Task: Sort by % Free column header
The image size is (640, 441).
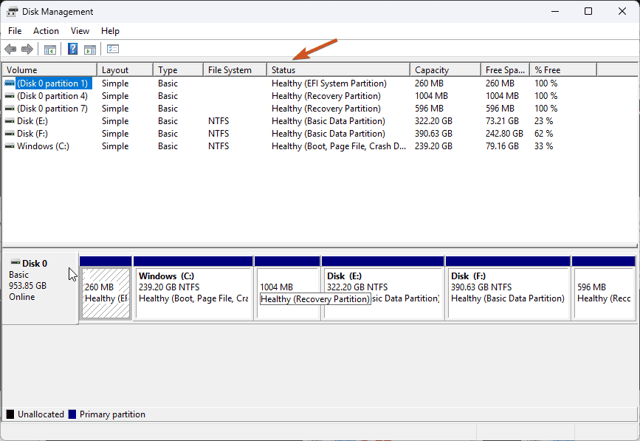Action: (x=563, y=70)
